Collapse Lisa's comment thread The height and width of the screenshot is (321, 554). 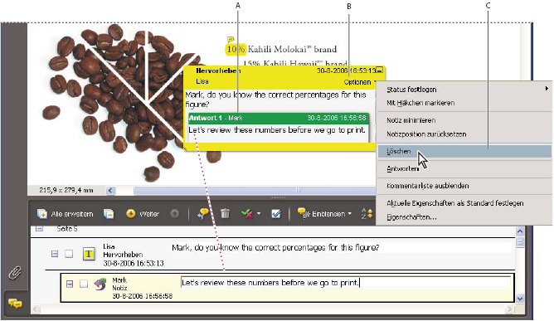55,254
